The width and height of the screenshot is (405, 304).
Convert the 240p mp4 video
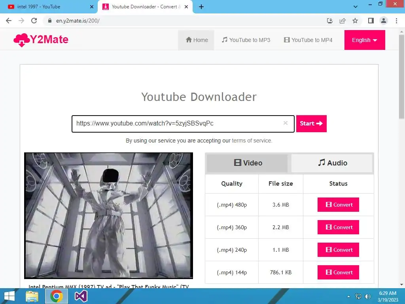(338, 250)
